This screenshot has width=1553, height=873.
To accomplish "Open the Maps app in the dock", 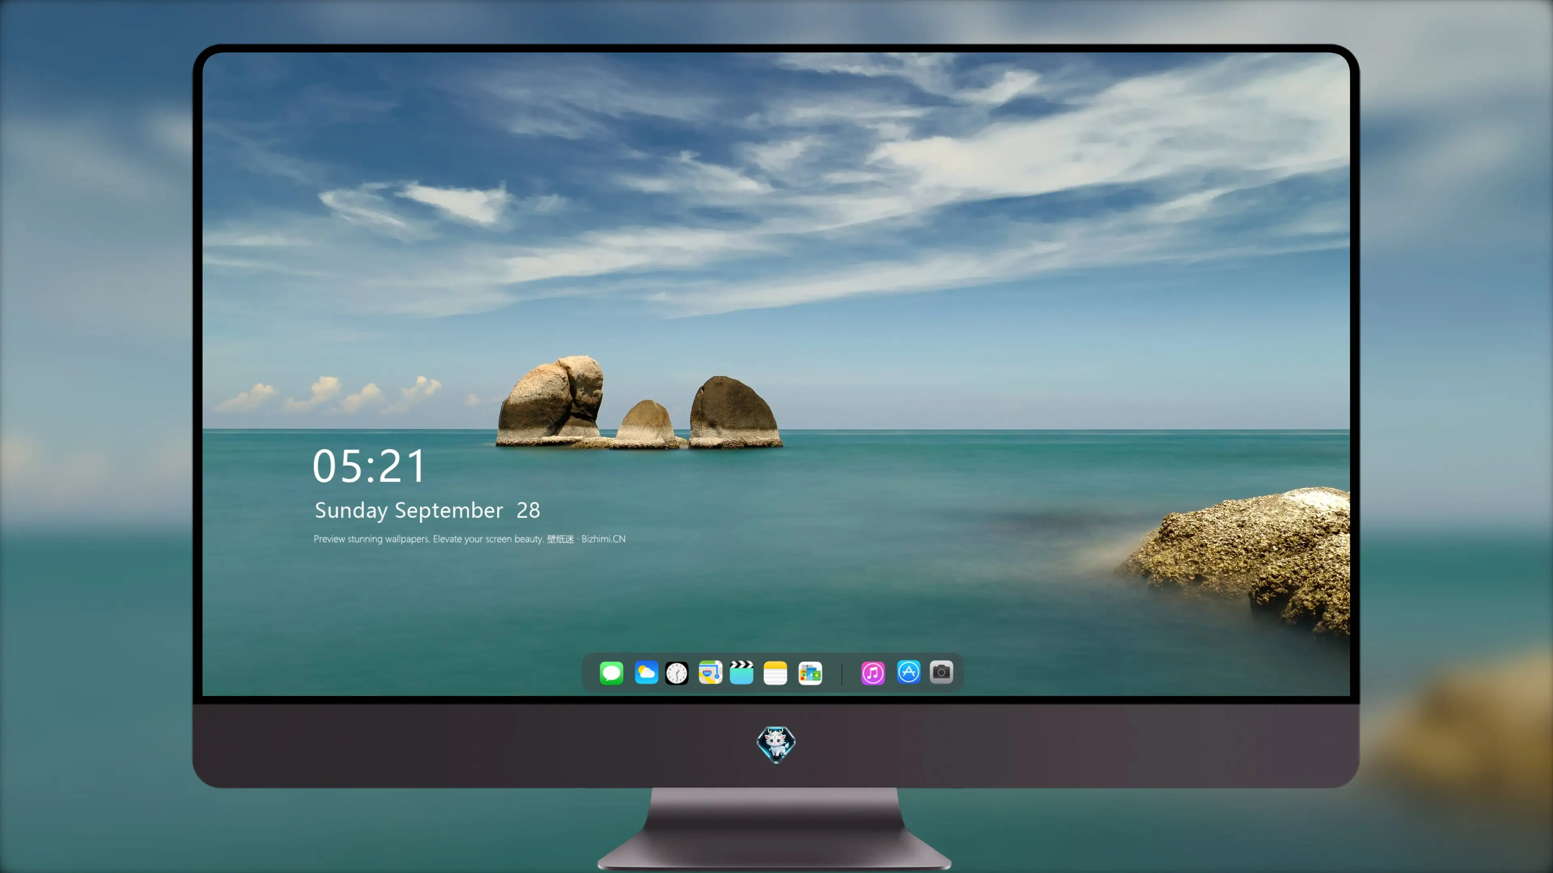I will 710,673.
